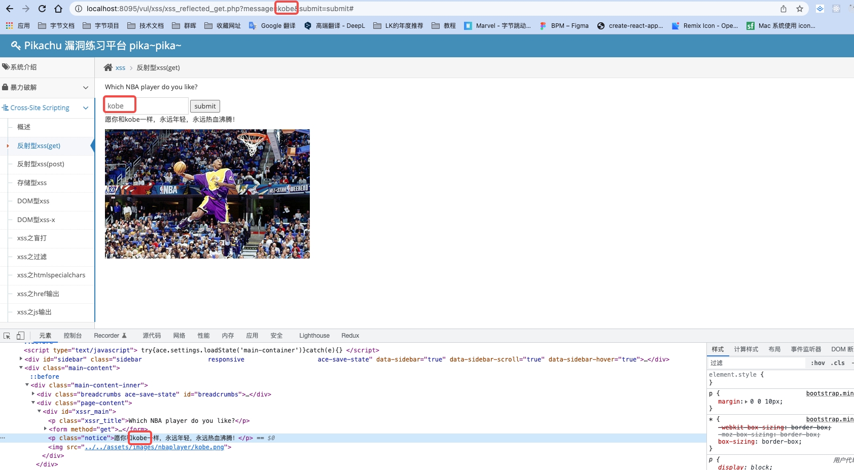Open the 应用 apps grid in the bookmarks bar
The image size is (854, 470).
click(18, 25)
